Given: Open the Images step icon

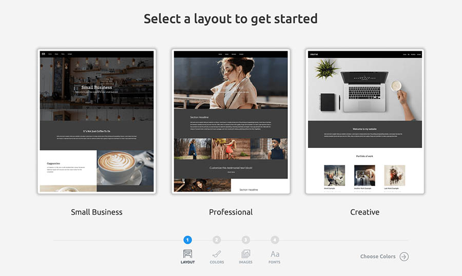Looking at the screenshot, I should click(246, 253).
